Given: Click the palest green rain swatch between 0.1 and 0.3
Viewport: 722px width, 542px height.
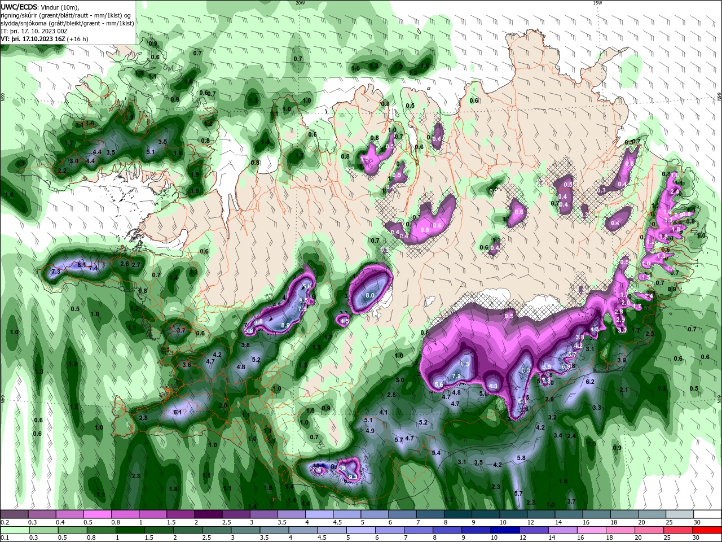Looking at the screenshot, I should tap(14, 530).
